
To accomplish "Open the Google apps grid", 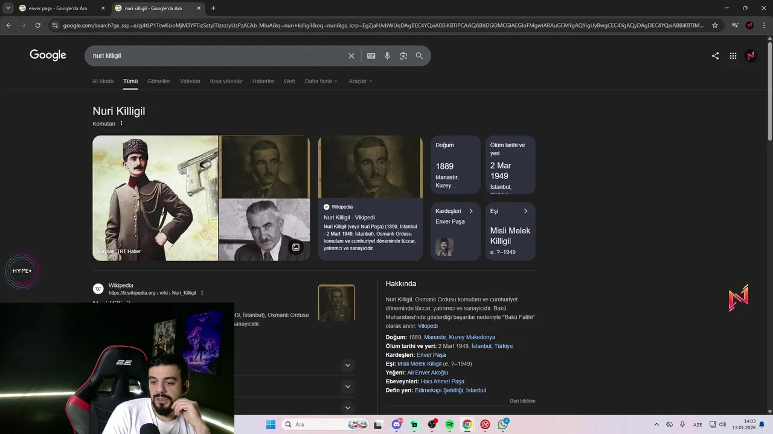I will tap(733, 55).
